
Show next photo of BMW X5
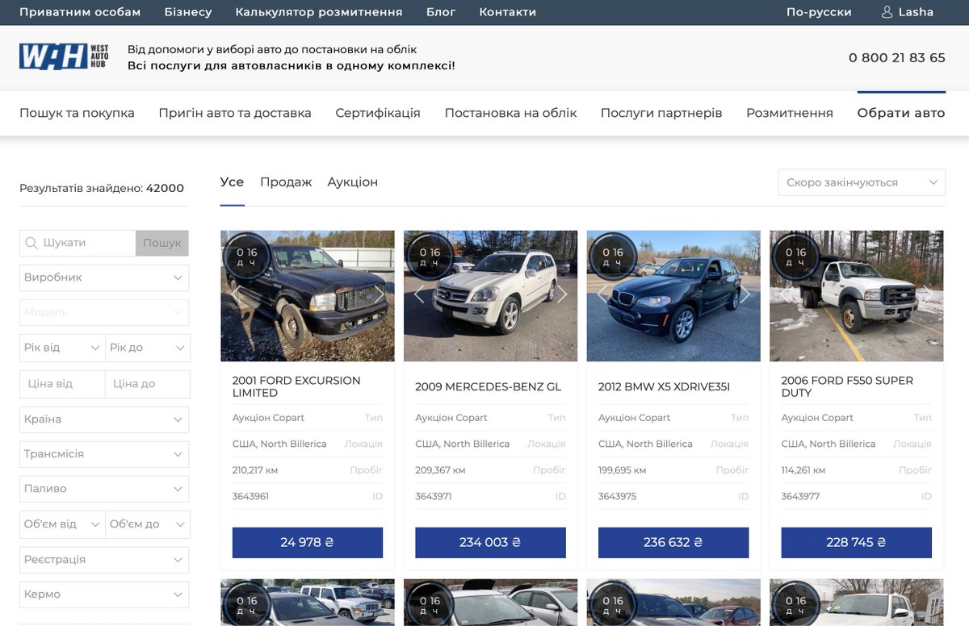coord(746,295)
